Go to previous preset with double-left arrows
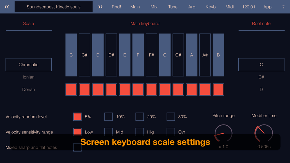290x163 pixels. click(7, 7)
